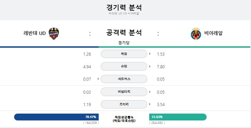Click the 경기당 label under the heading
The image size is (251, 128).
[124, 43]
